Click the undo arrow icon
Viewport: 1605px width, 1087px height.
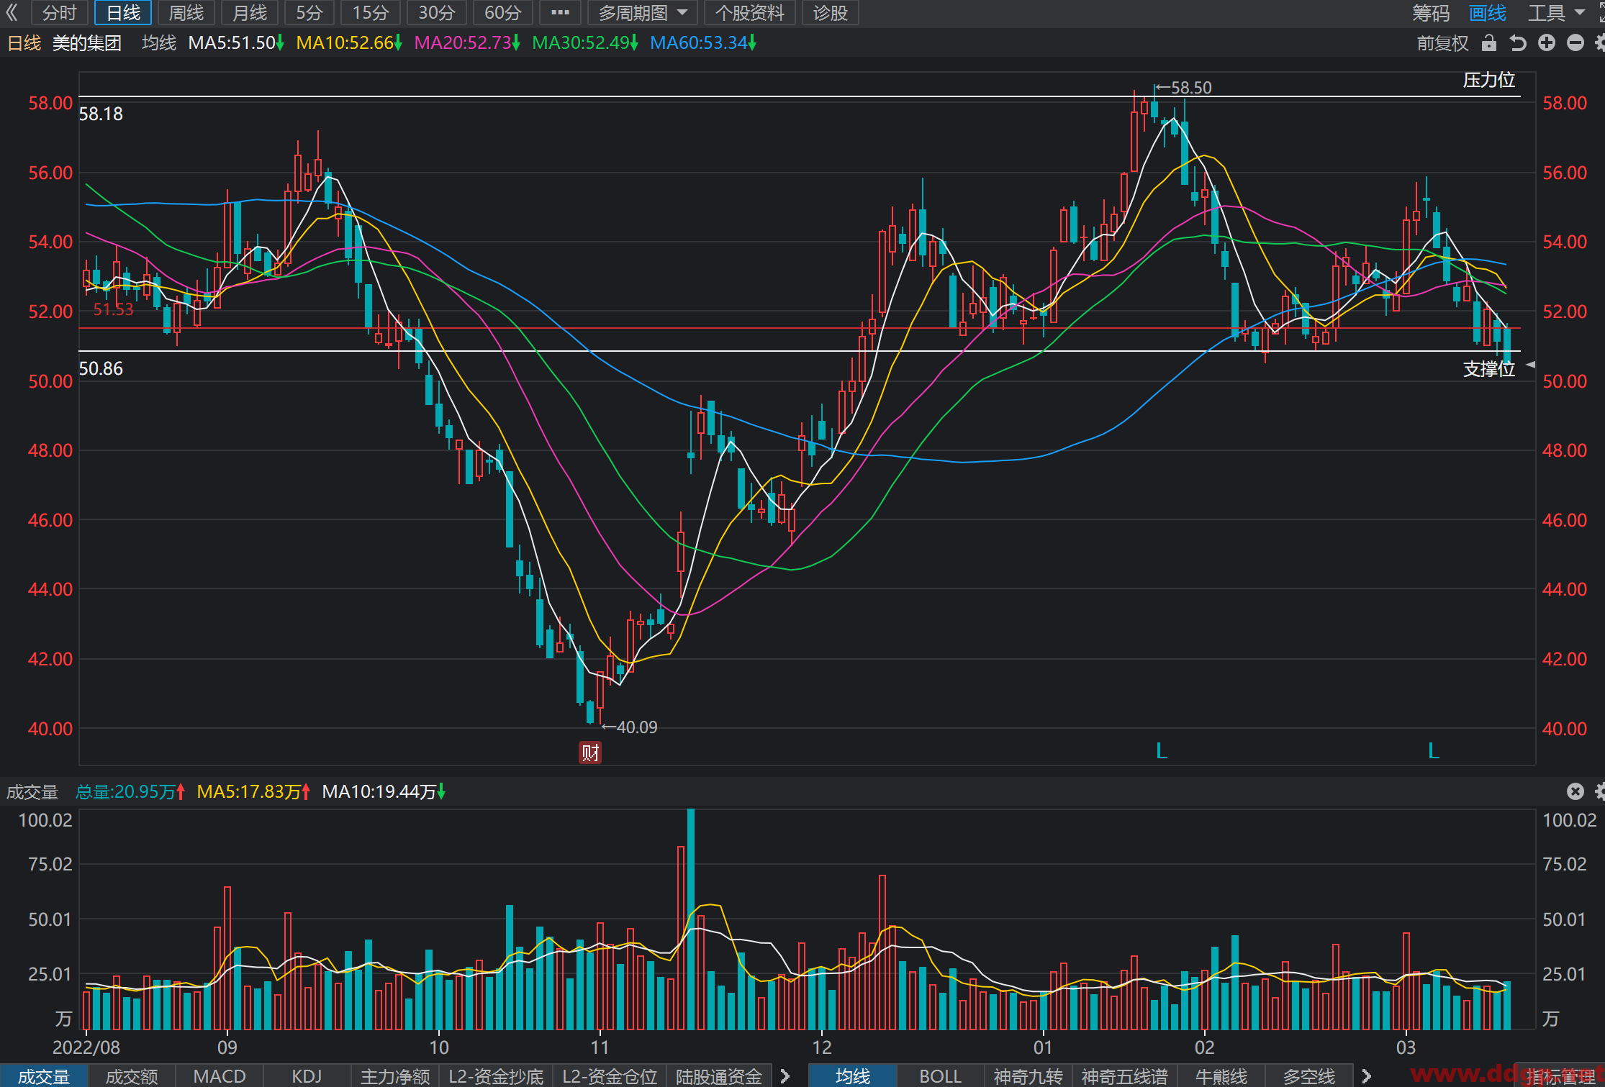click(1518, 43)
